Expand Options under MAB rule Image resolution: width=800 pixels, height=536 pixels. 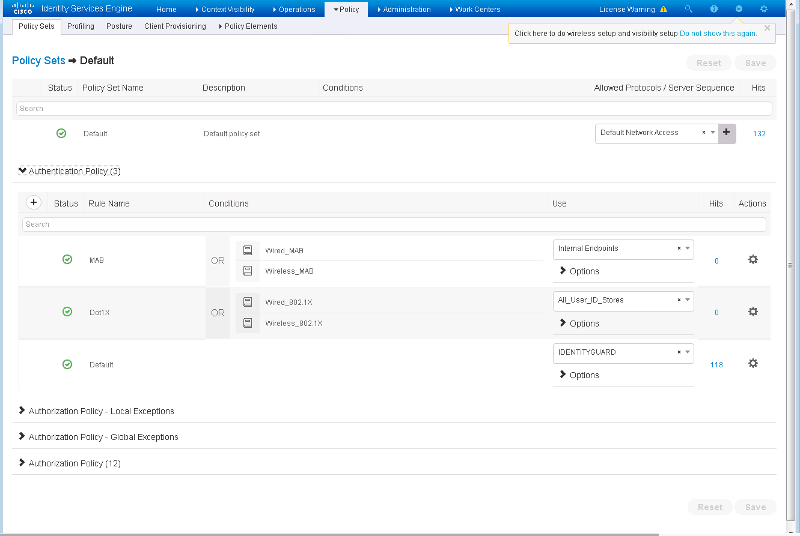(579, 271)
